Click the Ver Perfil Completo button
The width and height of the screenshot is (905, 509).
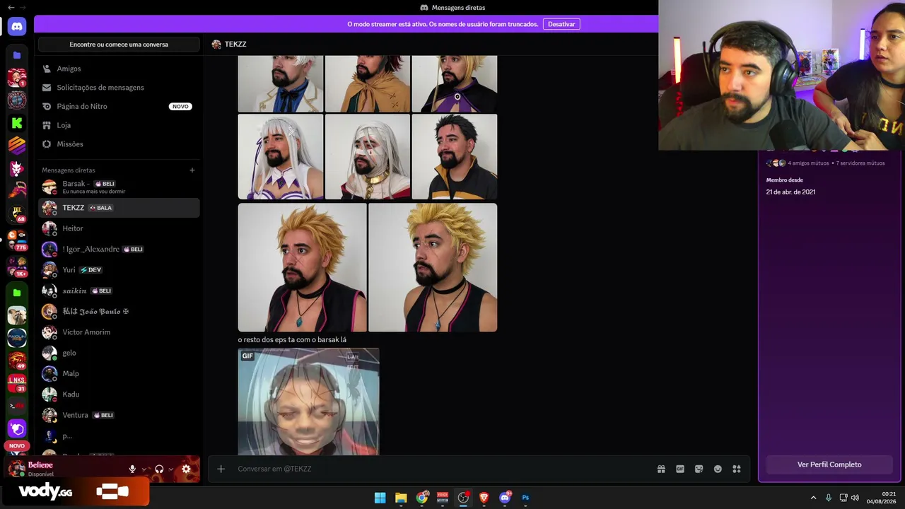pos(829,464)
